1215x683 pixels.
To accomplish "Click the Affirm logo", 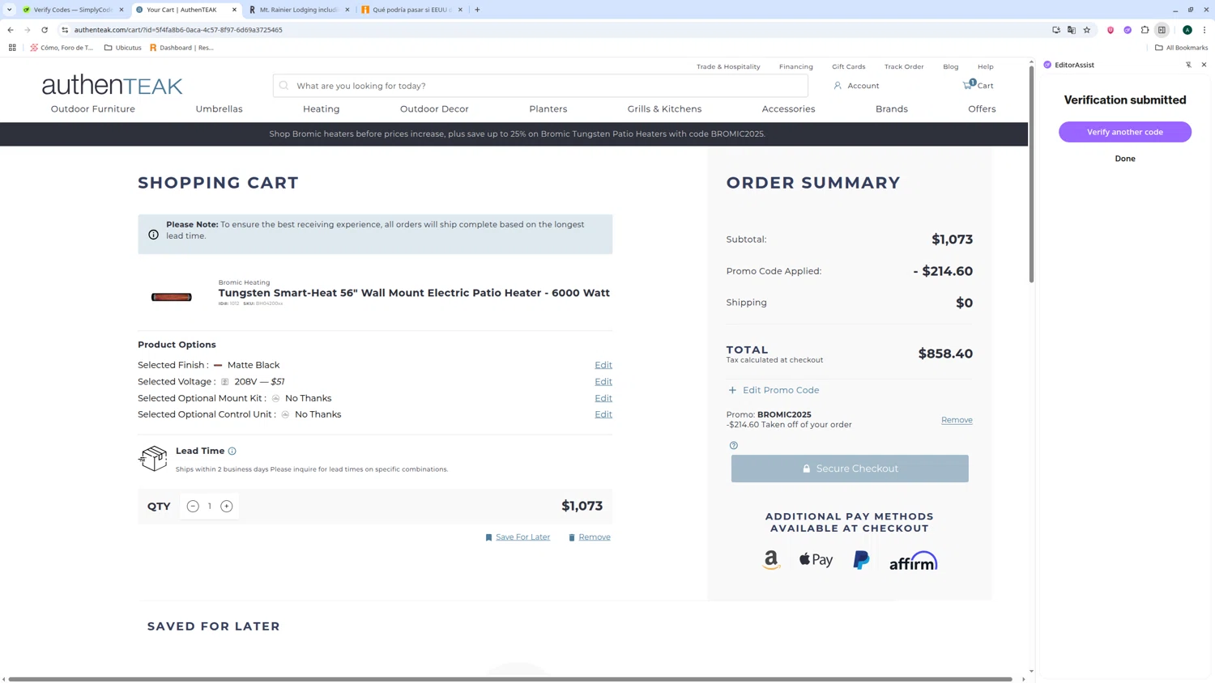I will click(x=913, y=561).
